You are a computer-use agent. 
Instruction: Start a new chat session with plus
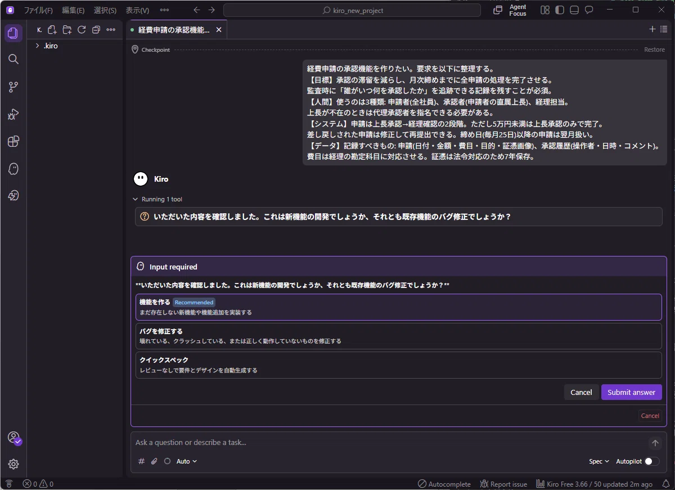coord(652,29)
